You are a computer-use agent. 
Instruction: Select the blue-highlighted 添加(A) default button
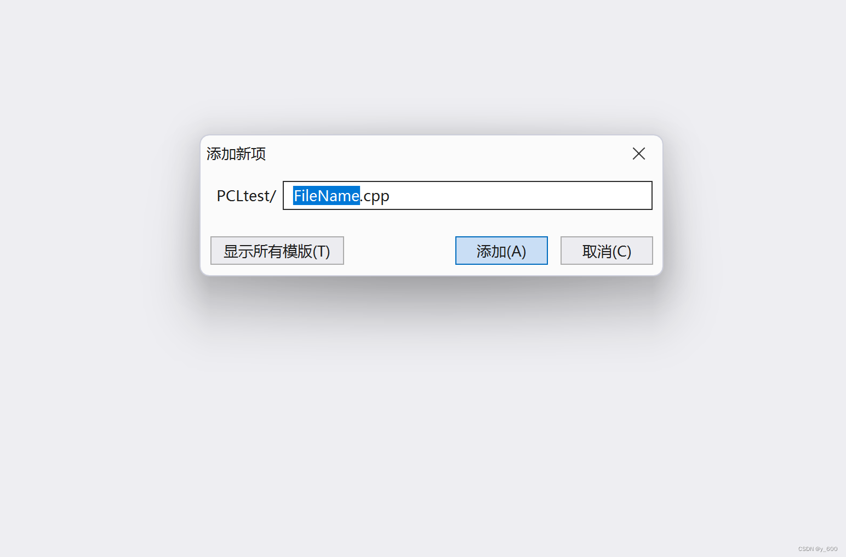tap(501, 251)
